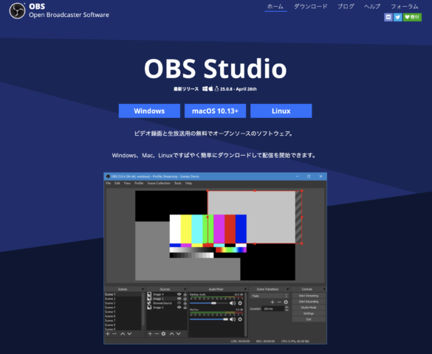Toggle visibility eye for Image 2

coord(179,308)
